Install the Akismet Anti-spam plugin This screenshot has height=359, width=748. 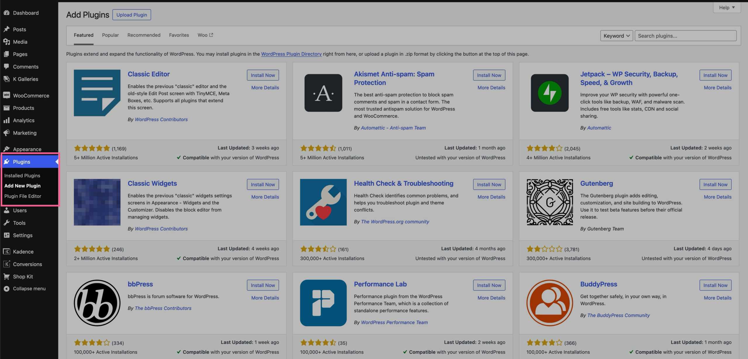[x=489, y=75]
